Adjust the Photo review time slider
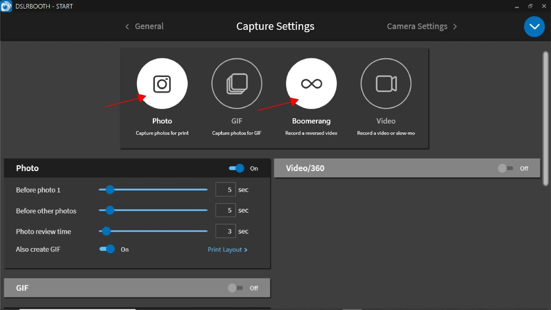 pyautogui.click(x=153, y=231)
